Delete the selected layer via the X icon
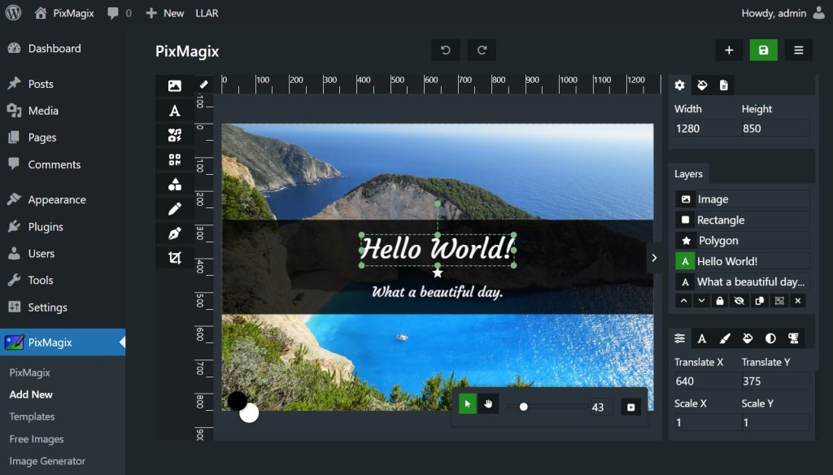The width and height of the screenshot is (833, 475). click(x=798, y=300)
